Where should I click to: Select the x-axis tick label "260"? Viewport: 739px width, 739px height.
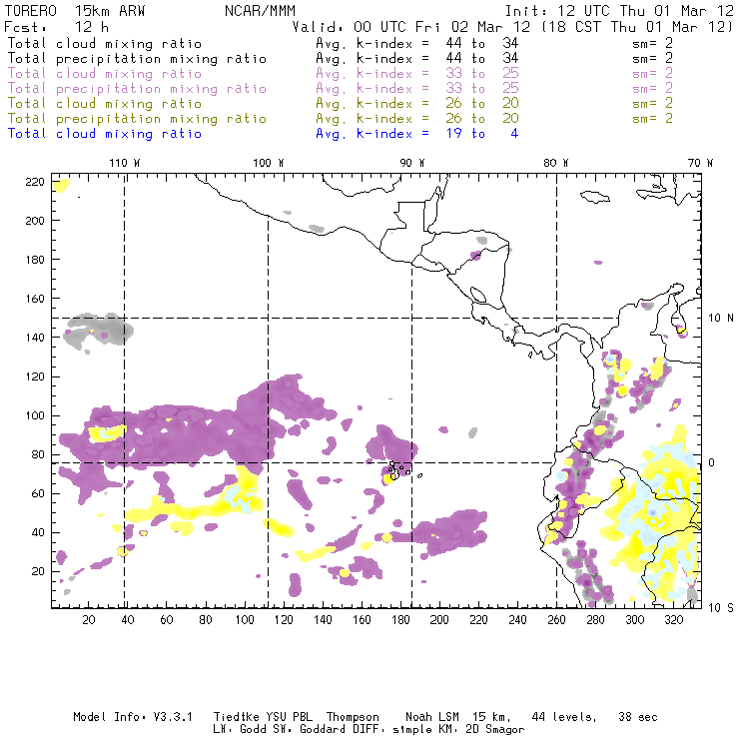(x=556, y=620)
